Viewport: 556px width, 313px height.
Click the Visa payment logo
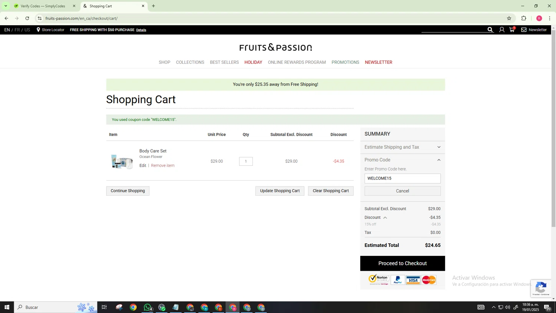[413, 280]
